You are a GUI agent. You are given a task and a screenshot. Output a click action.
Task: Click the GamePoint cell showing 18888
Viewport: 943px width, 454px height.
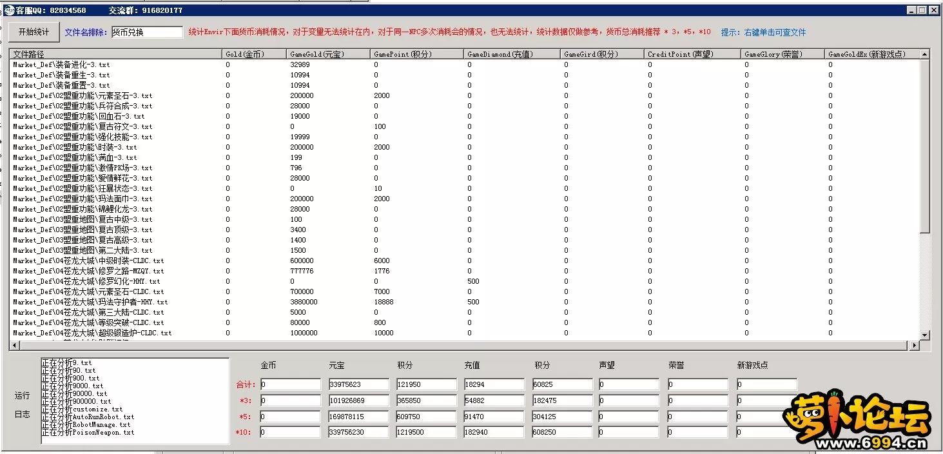384,302
